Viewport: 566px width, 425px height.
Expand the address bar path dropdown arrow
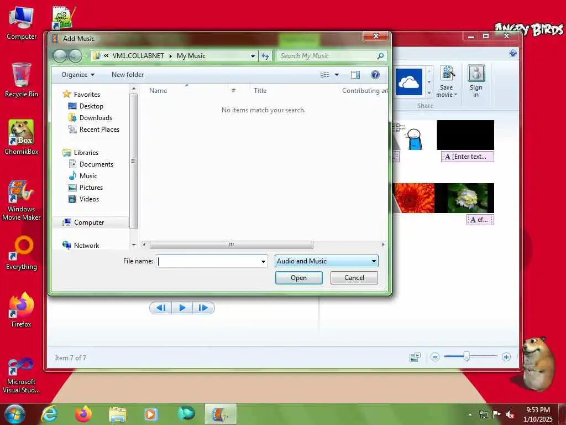pyautogui.click(x=253, y=56)
